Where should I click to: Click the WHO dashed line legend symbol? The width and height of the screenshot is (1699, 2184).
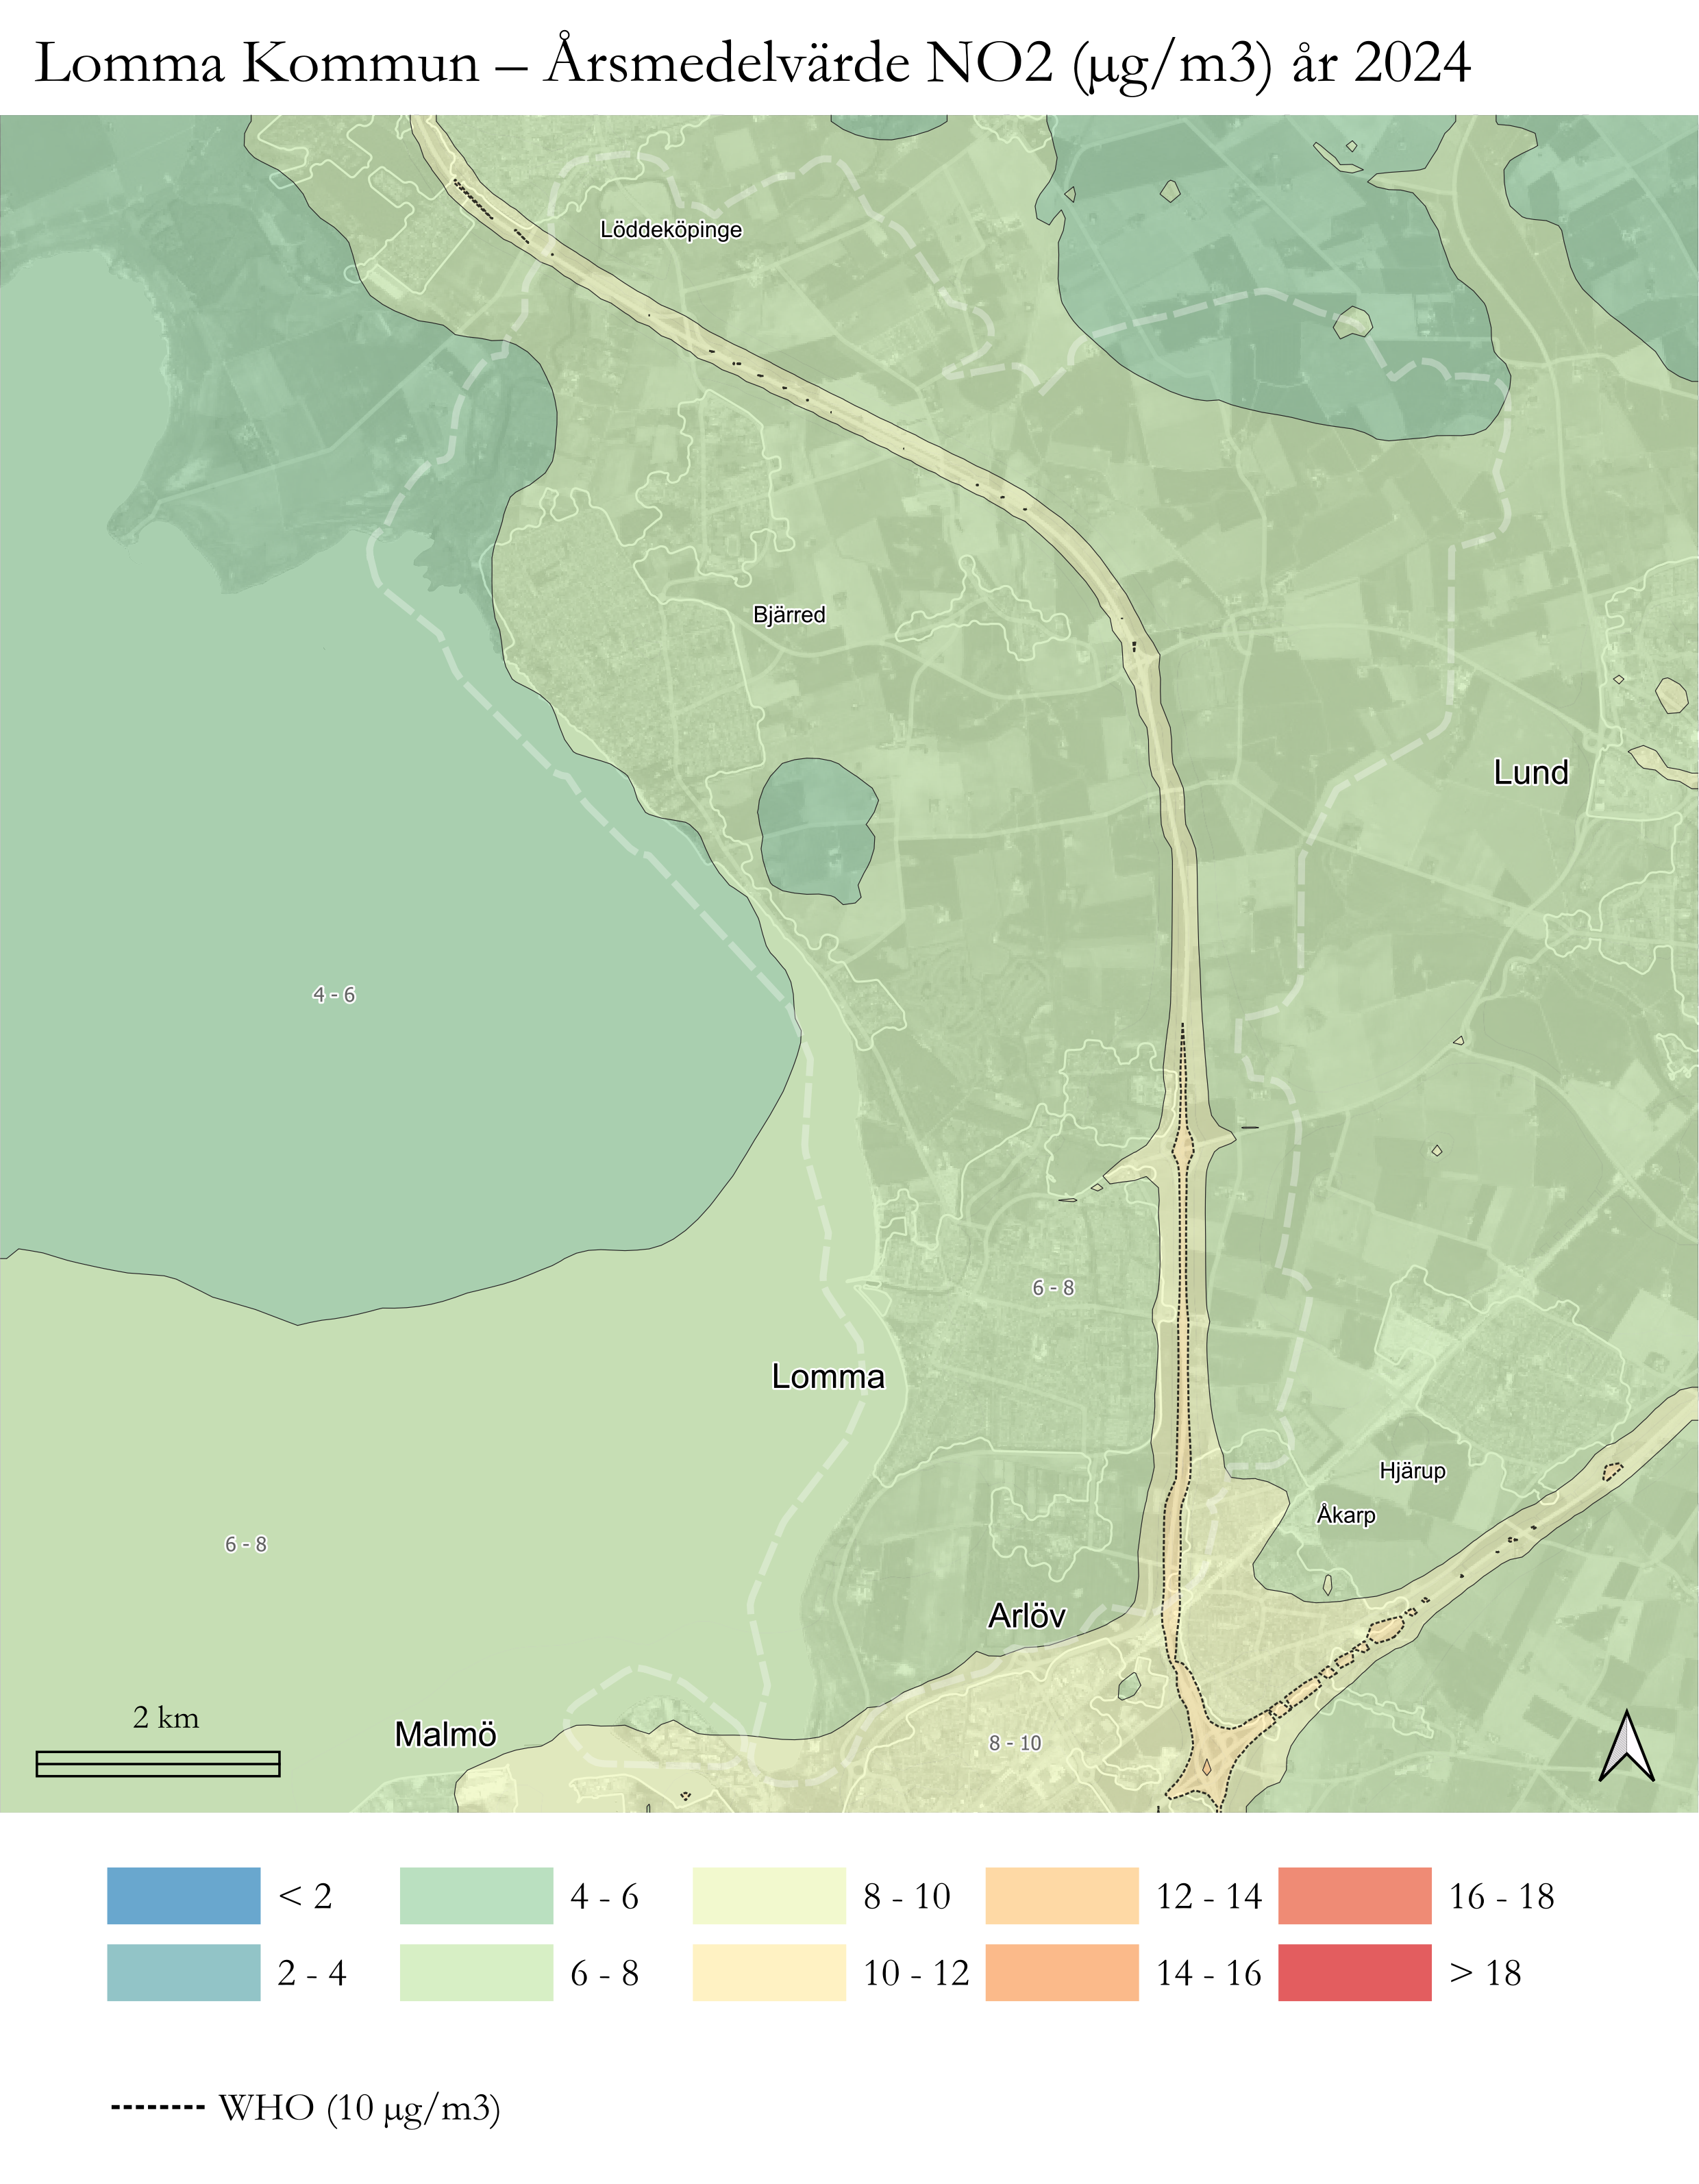pos(157,2107)
